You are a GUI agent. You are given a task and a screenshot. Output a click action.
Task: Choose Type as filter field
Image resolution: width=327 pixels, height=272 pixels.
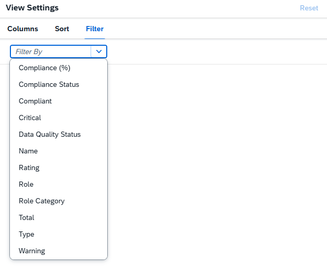click(x=27, y=234)
